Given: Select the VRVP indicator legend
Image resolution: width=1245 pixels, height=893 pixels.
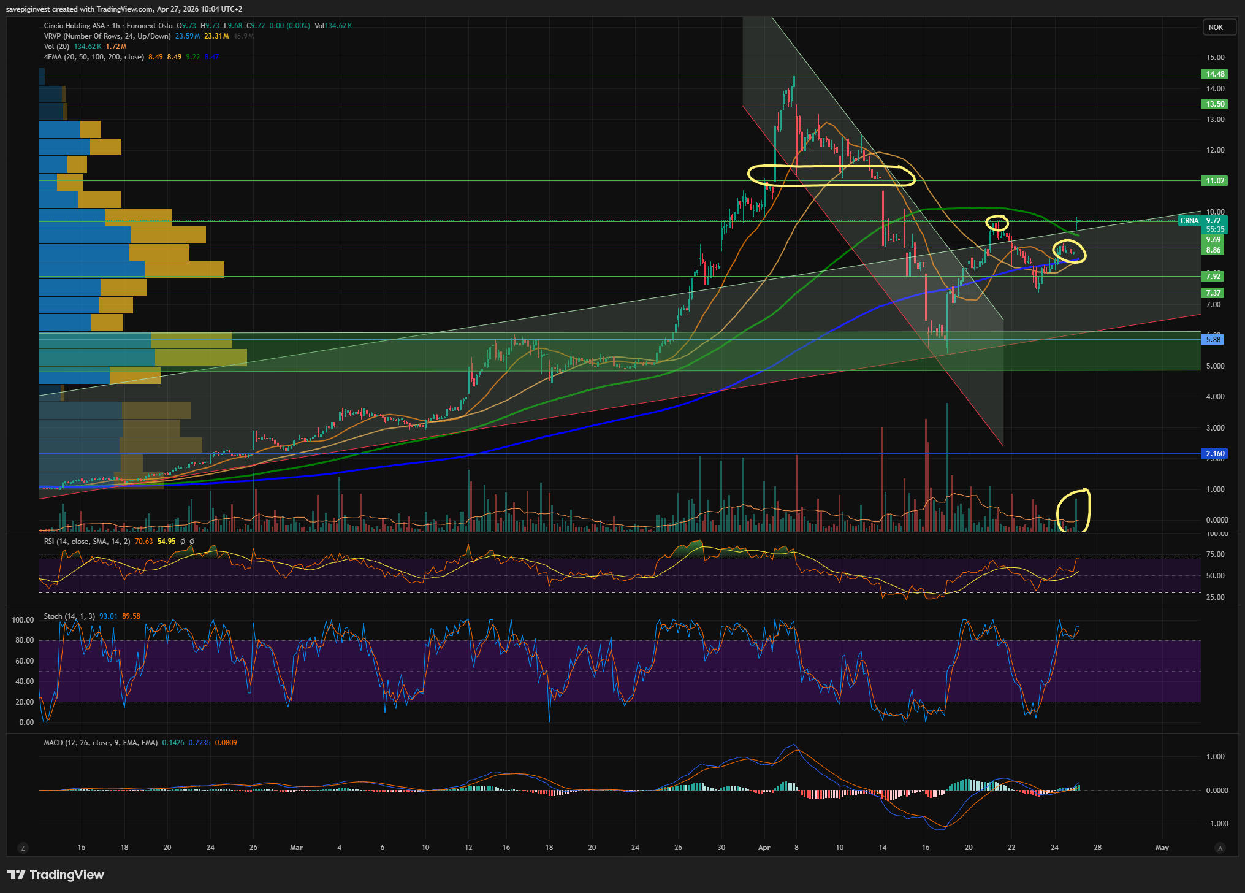Looking at the screenshot, I should tap(107, 36).
